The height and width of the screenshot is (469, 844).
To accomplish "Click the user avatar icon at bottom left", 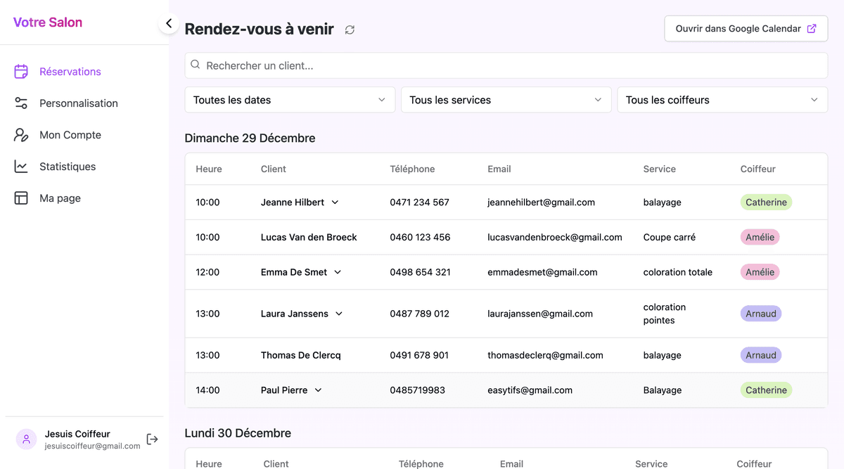I will click(x=26, y=439).
